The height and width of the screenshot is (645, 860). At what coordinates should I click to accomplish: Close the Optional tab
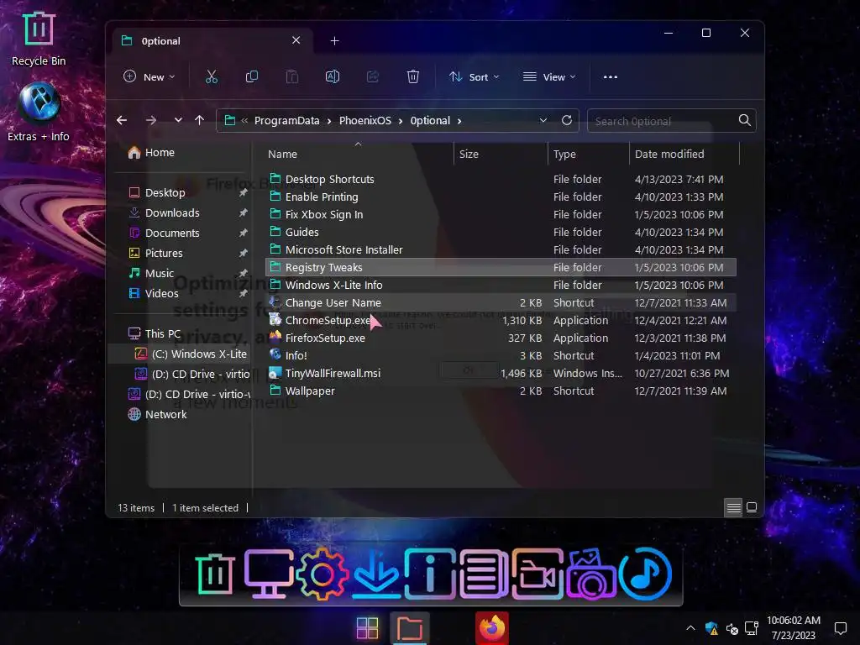[x=296, y=40]
